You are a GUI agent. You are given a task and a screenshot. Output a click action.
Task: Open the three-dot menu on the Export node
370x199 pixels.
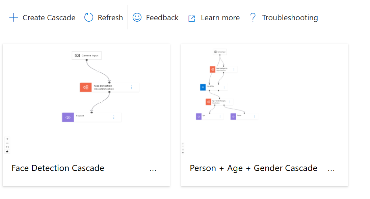click(x=114, y=117)
